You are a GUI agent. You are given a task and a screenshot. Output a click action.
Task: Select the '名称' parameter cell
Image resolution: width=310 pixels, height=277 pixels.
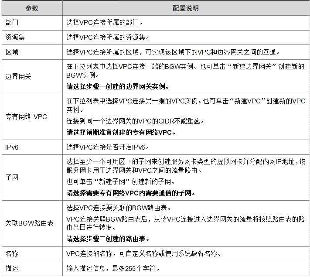point(32,253)
